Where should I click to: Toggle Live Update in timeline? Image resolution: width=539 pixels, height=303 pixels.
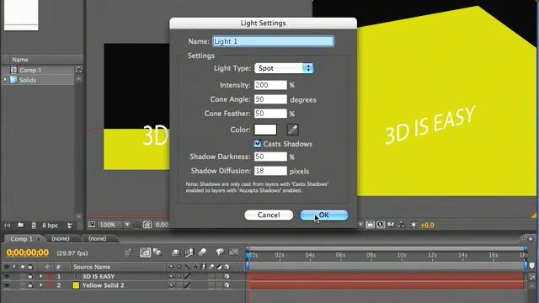[x=145, y=252]
